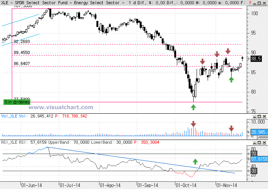Close the RSI_XLE indicator pane
This screenshot has width=268, height=189.
coord(264,143)
